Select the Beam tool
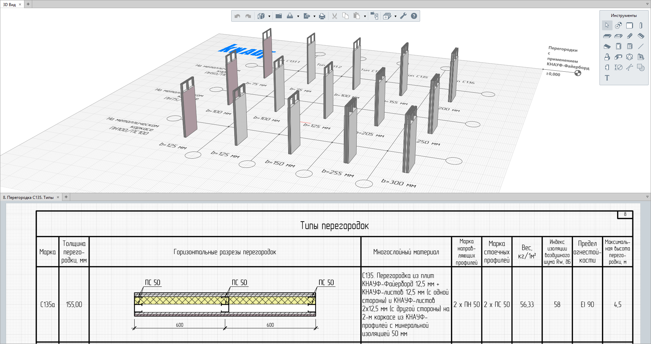 pos(630,36)
